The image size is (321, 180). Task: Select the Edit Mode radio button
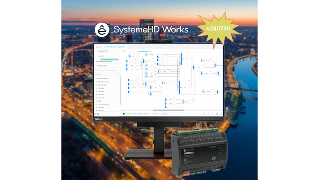pos(139,114)
